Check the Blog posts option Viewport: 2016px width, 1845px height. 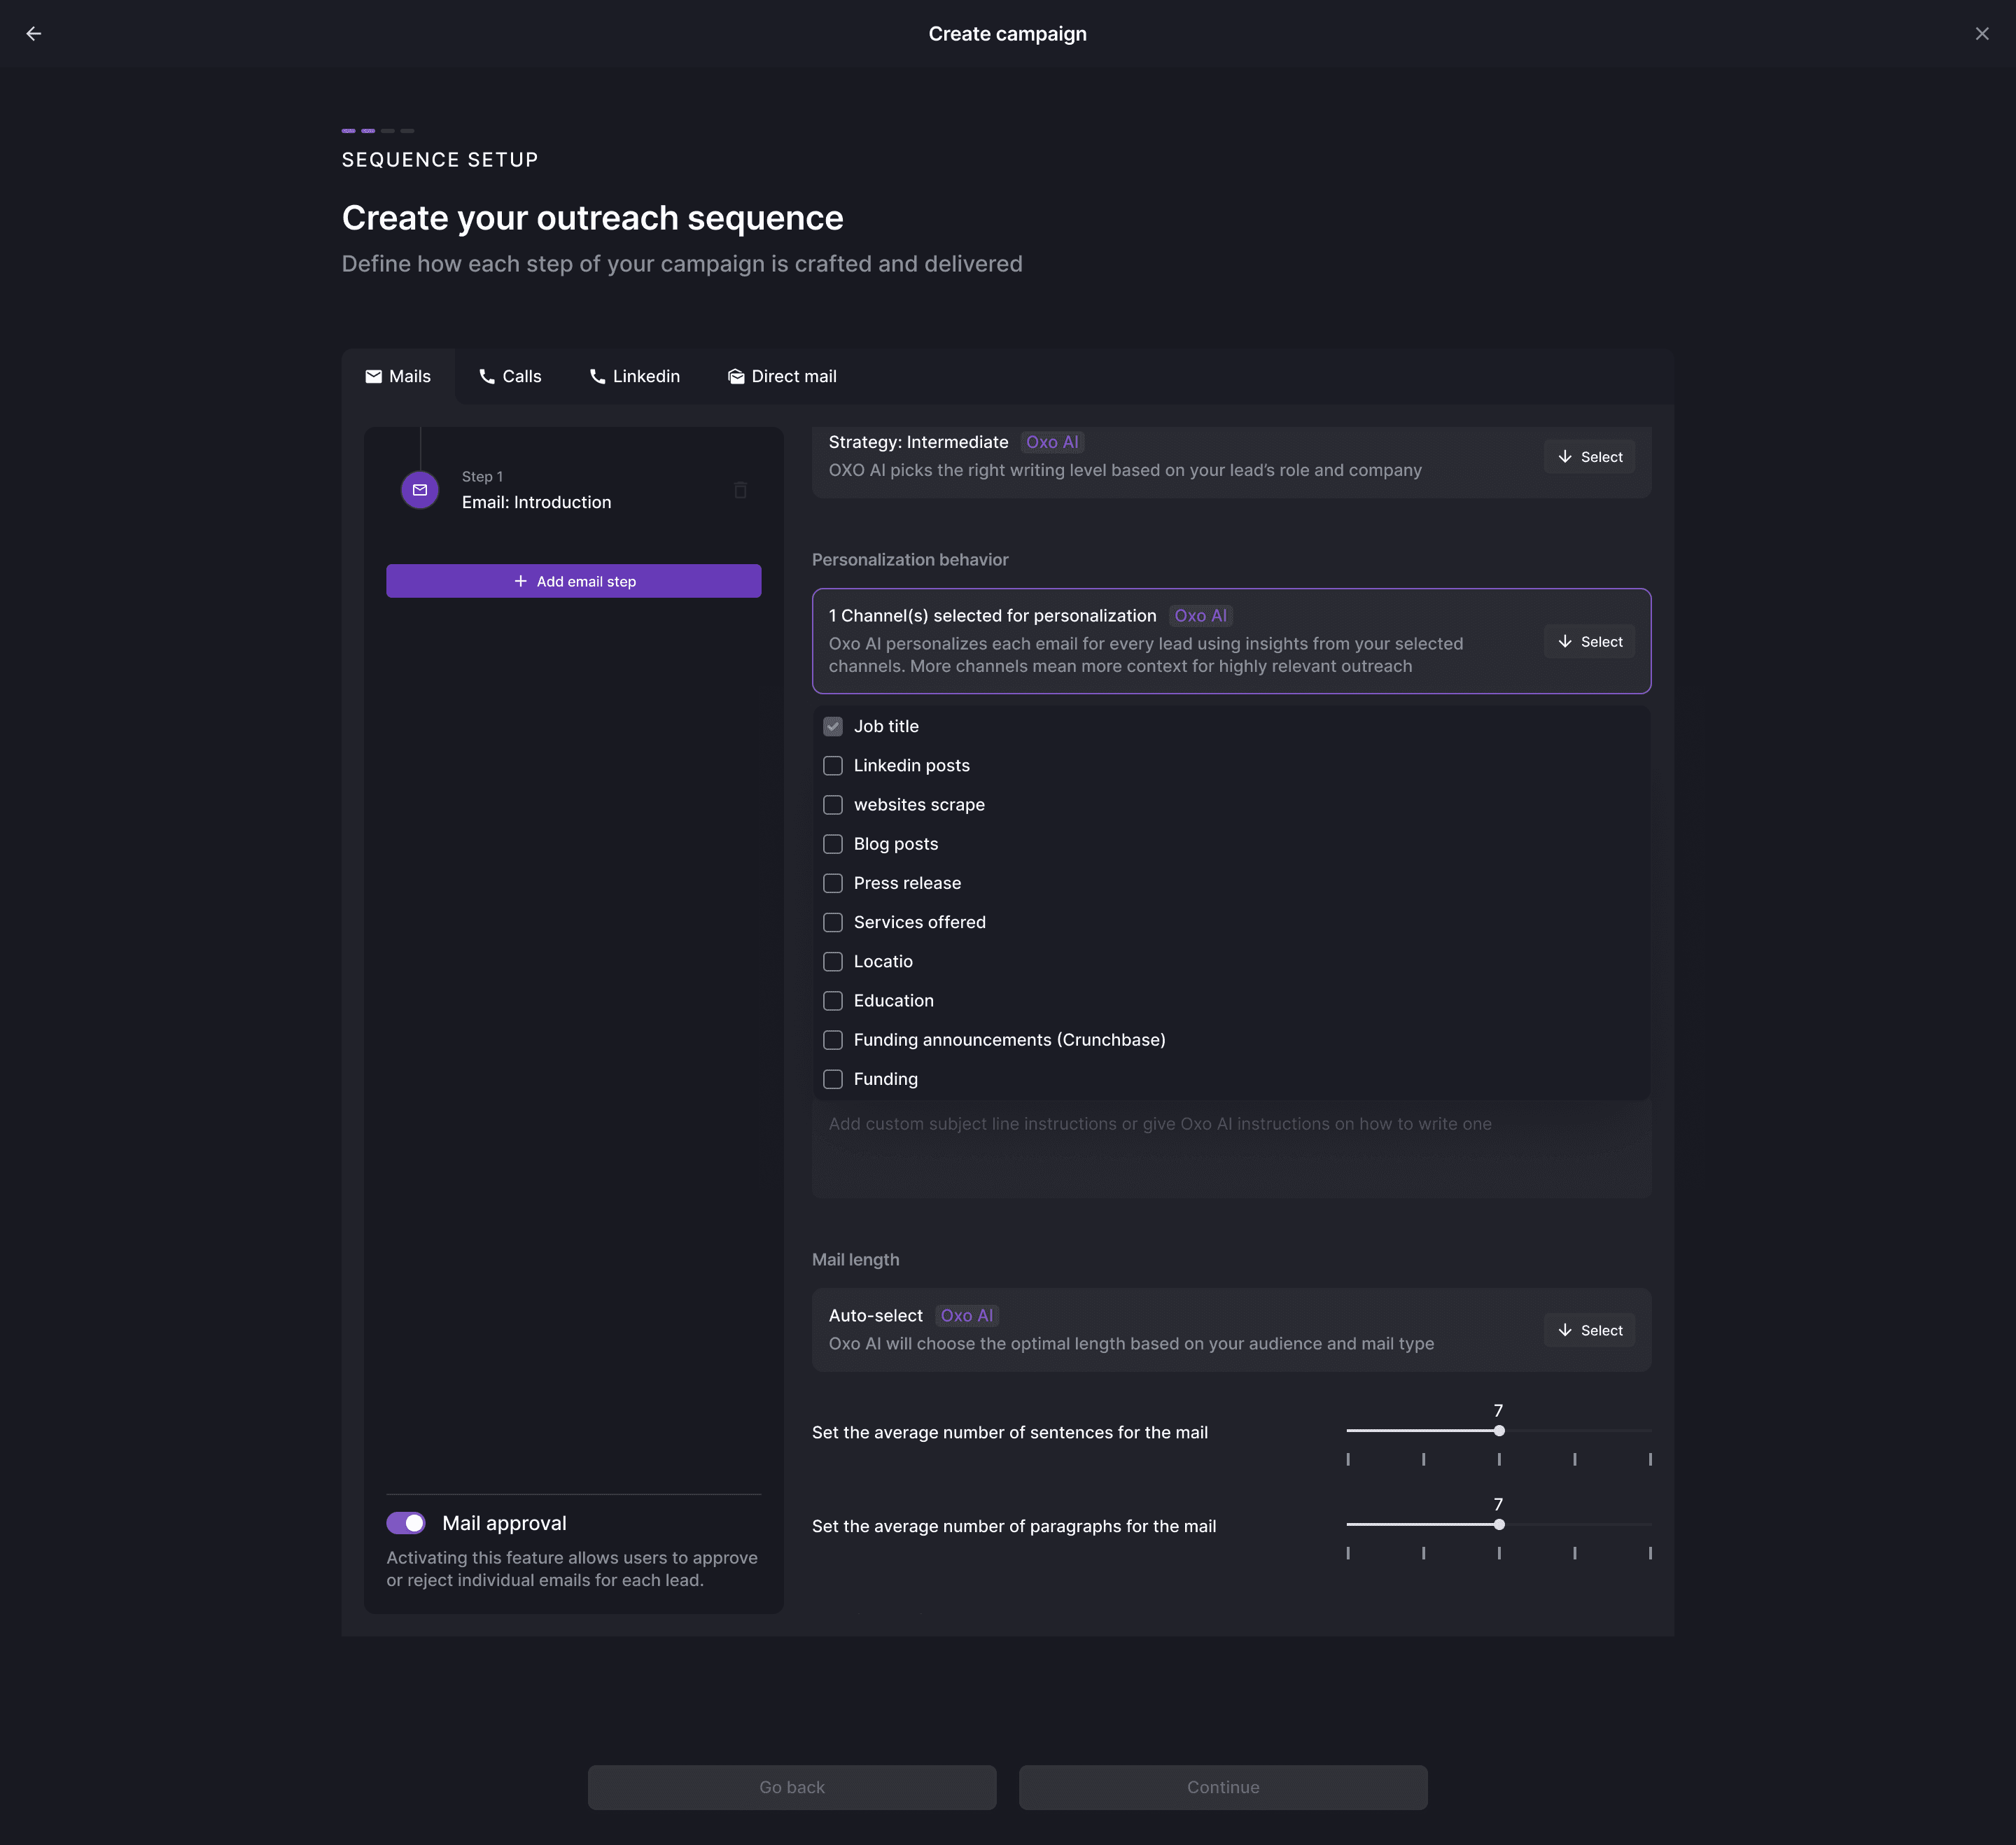click(x=833, y=844)
